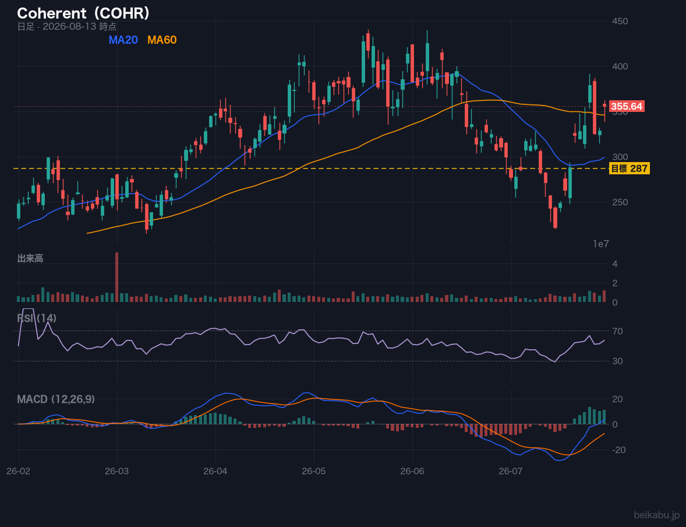Click the MACD axis label -20
Image resolution: width=686 pixels, height=527 pixels.
coord(617,450)
